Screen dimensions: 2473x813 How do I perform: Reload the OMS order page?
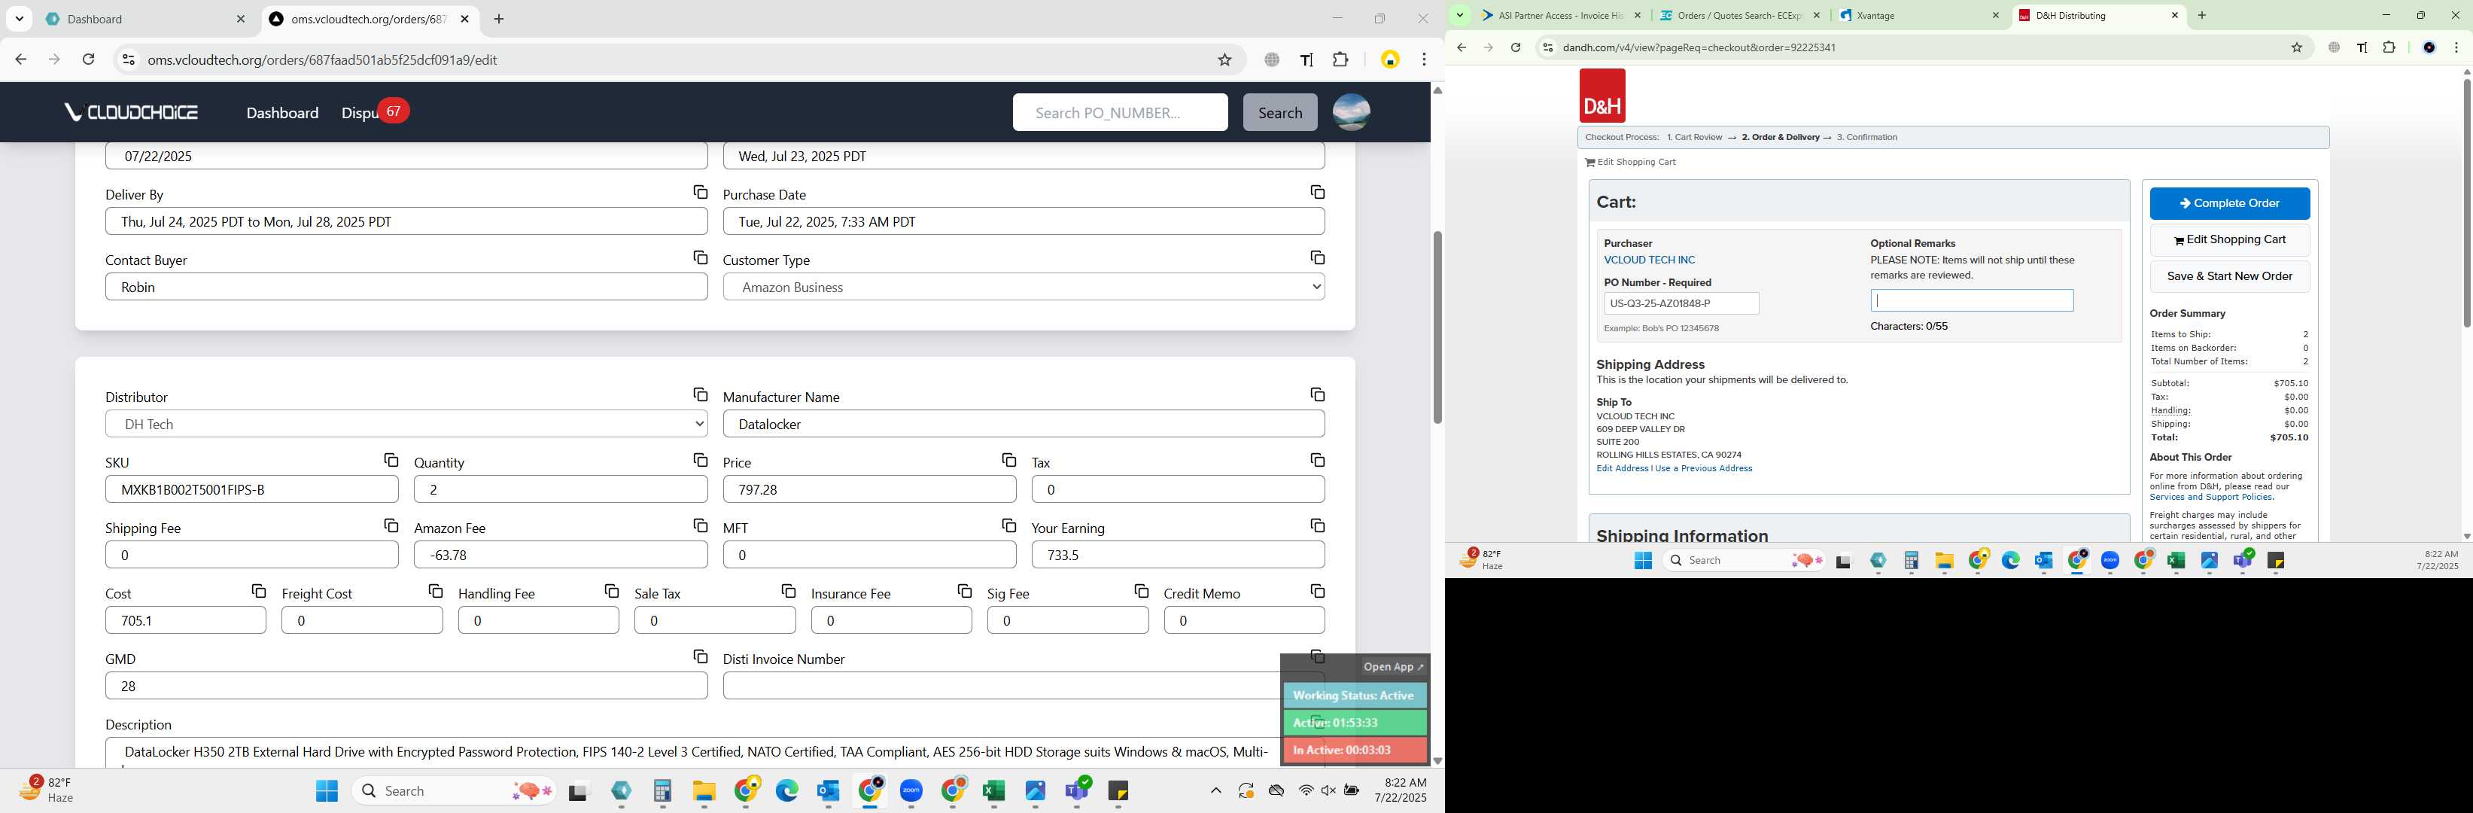click(x=88, y=59)
